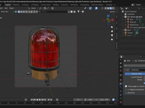Click the wrench modifier icon on Bolt row

(x=137, y=19)
